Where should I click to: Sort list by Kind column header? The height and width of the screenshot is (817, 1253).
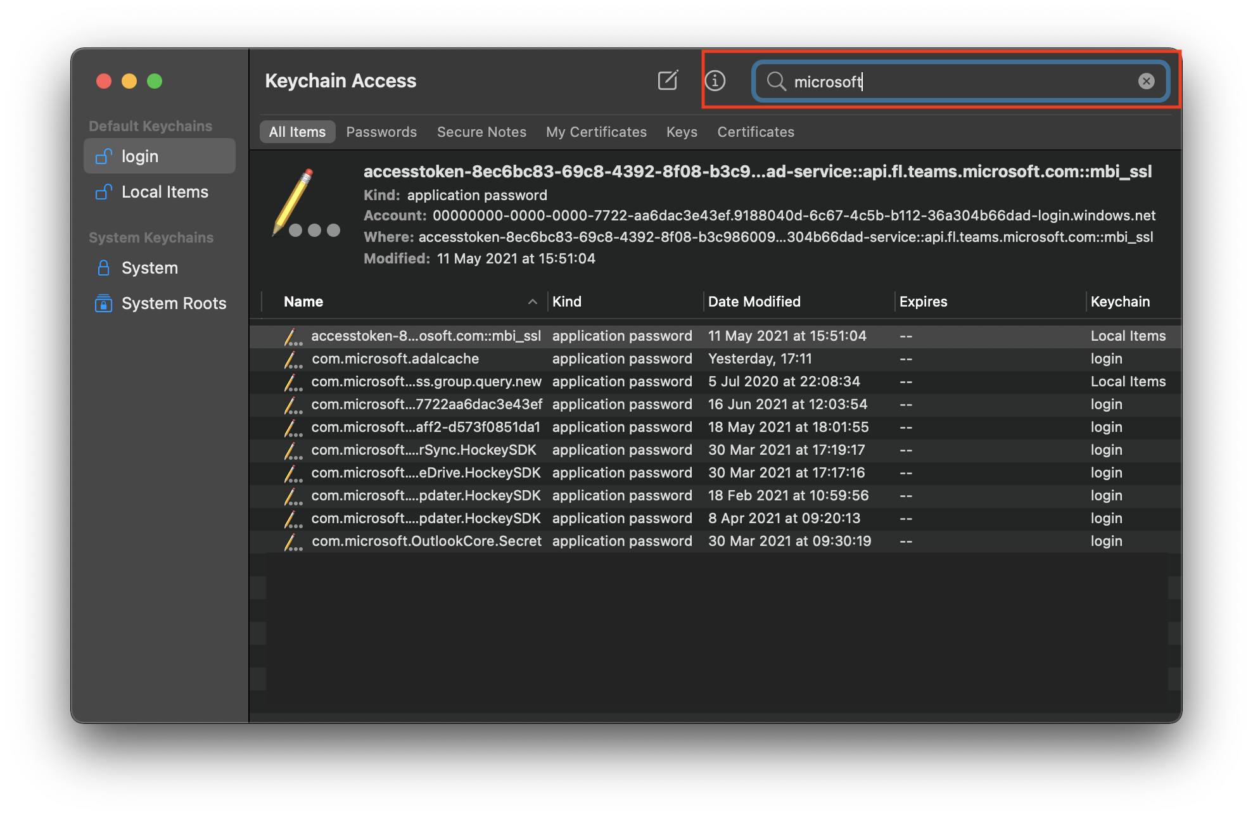[567, 301]
